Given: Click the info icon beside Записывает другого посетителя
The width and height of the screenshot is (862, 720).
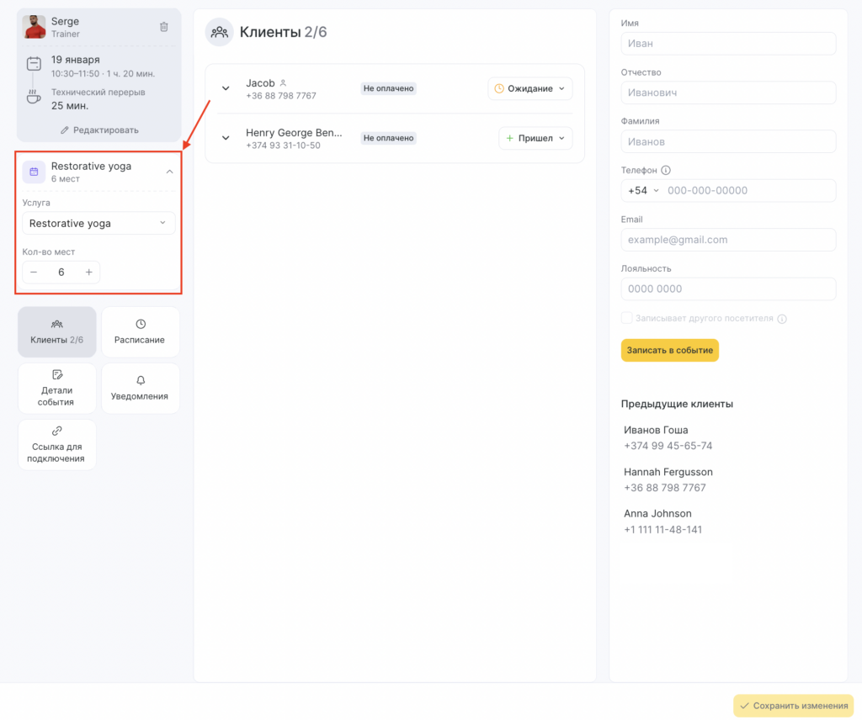Looking at the screenshot, I should point(782,319).
